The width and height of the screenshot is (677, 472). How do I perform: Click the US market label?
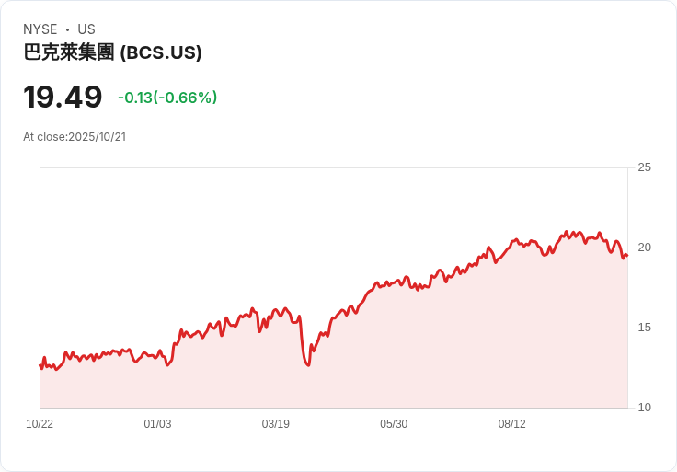pyautogui.click(x=86, y=29)
